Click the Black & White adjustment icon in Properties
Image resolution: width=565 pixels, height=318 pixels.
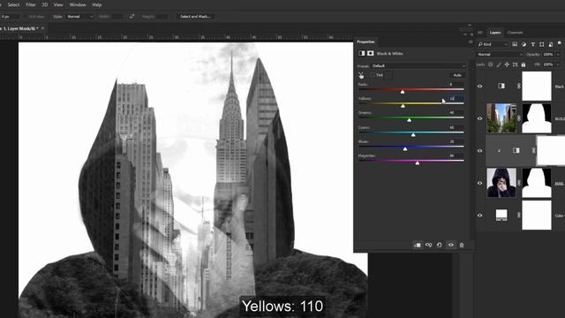tap(361, 53)
